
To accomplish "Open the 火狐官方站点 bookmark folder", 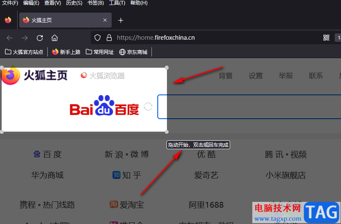I will pyautogui.click(x=24, y=52).
